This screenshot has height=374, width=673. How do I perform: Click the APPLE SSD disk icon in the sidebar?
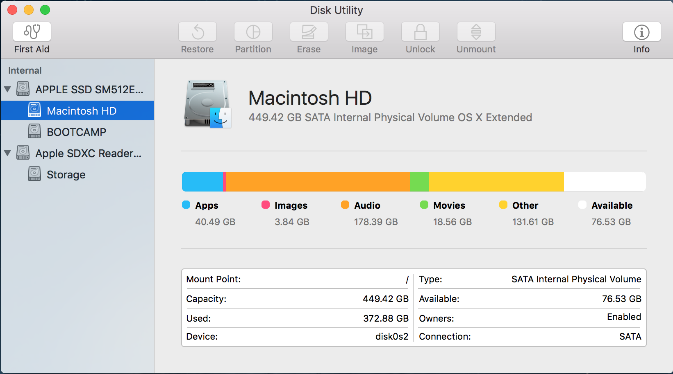coord(23,89)
